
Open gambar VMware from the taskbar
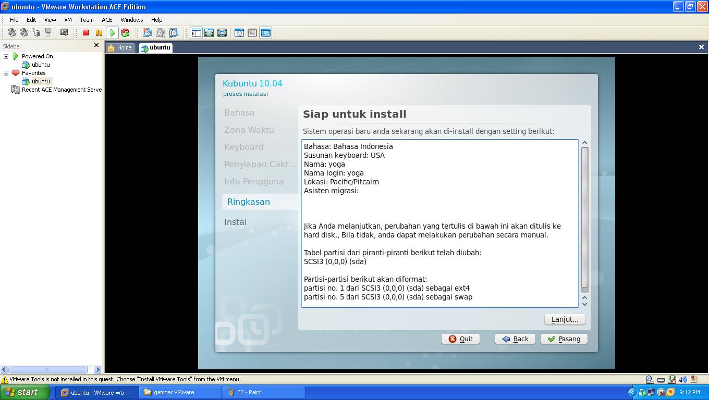180,392
